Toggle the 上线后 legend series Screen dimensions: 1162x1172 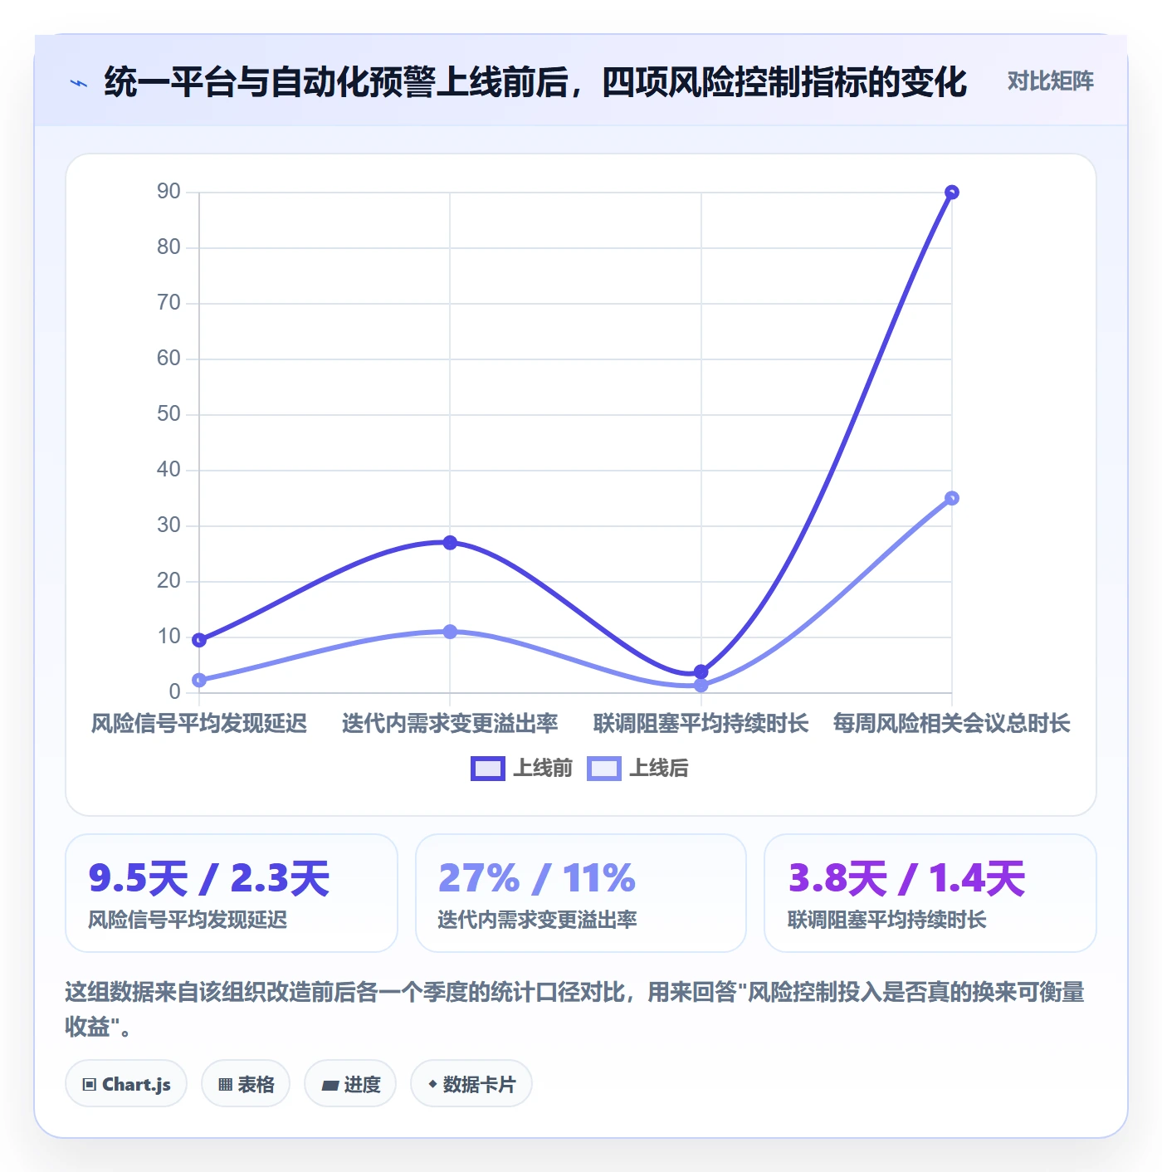(x=637, y=769)
